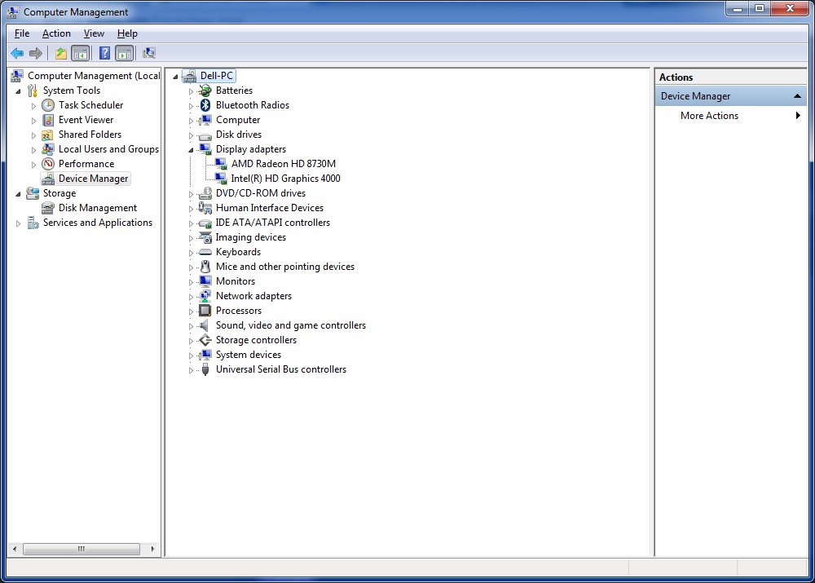Minimize the Computer Management window
Screen dimensions: 815x583
(x=737, y=8)
